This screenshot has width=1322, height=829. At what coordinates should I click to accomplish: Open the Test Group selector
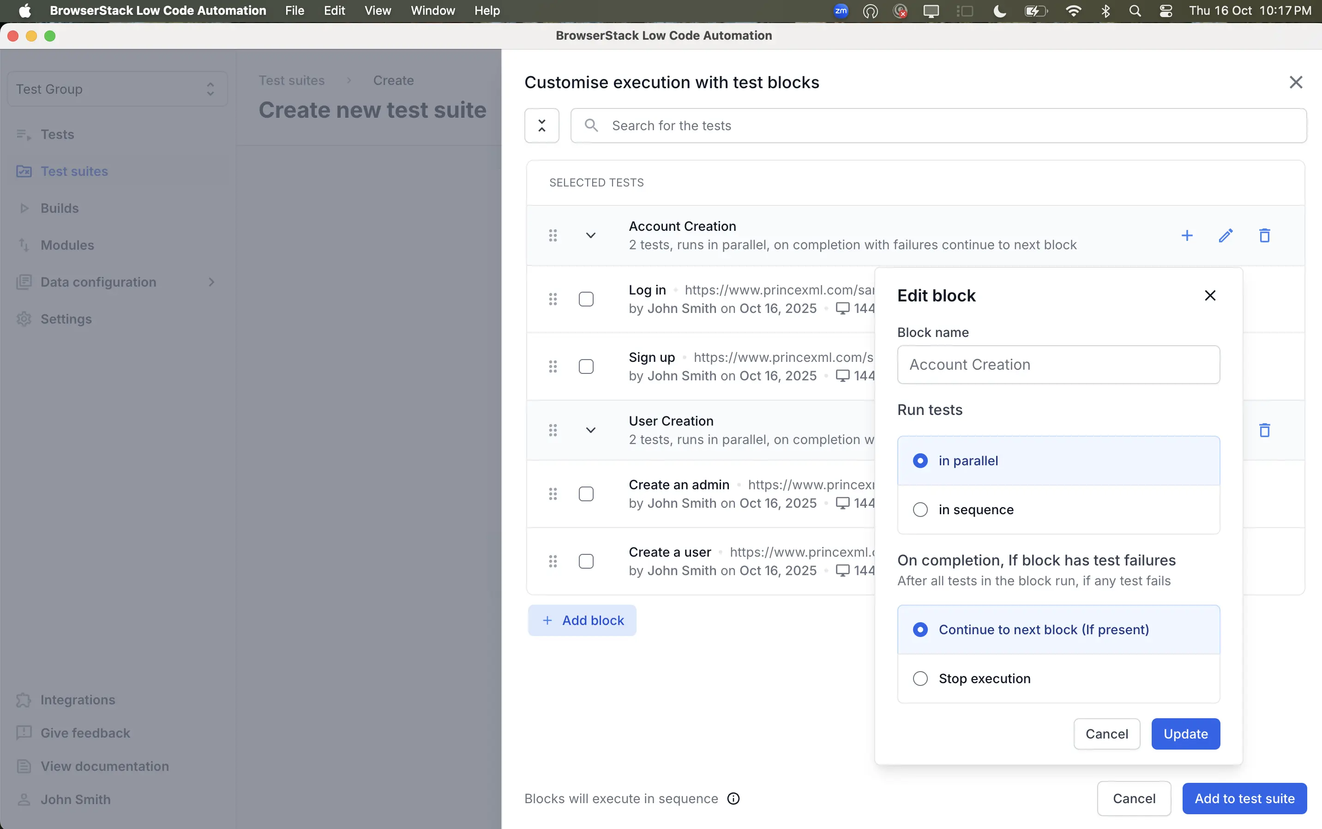(116, 88)
